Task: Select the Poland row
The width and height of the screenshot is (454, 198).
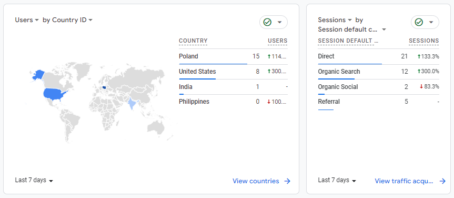Action: tap(234, 56)
